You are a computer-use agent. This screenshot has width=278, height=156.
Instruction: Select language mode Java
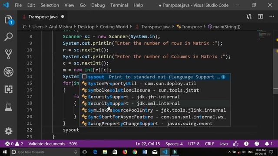pyautogui.click(x=224, y=144)
